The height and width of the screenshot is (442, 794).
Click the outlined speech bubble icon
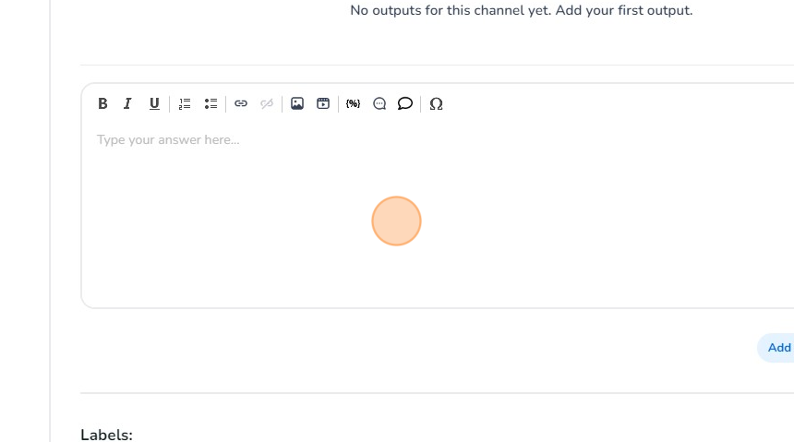pos(405,104)
